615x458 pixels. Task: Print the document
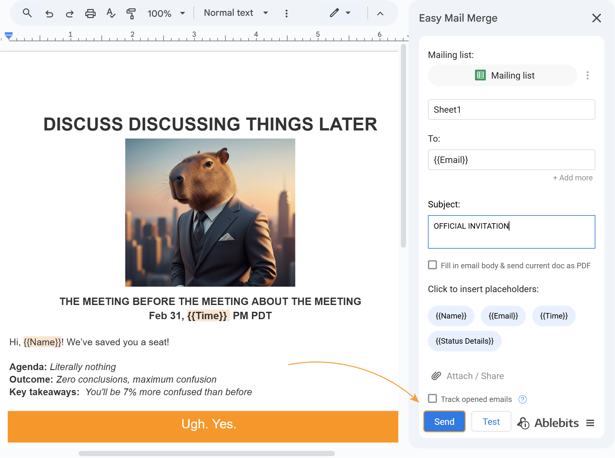coord(90,14)
